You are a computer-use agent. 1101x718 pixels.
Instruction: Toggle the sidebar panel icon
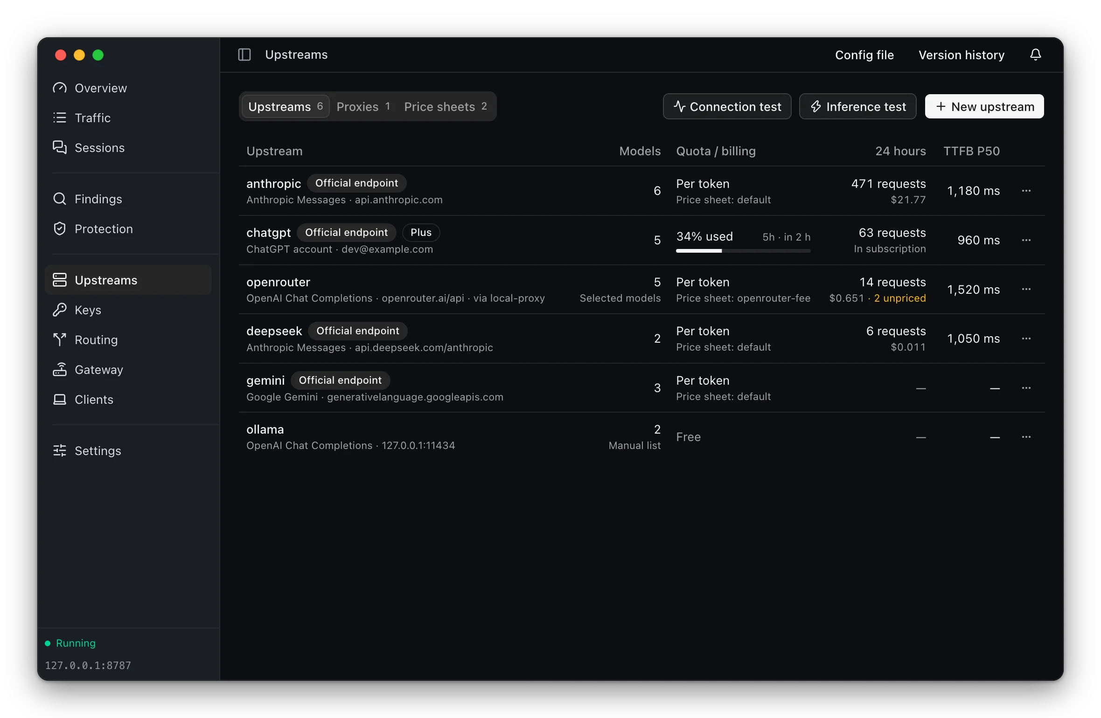(244, 55)
